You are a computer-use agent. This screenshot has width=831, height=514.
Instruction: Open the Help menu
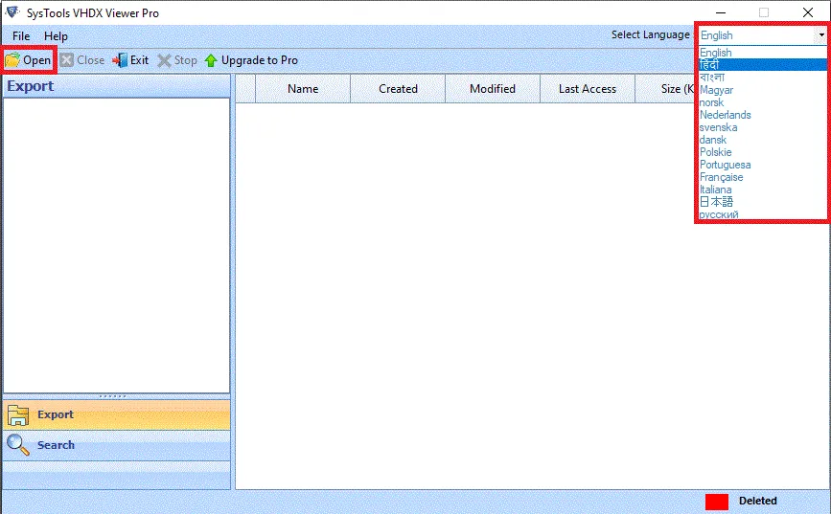point(56,36)
